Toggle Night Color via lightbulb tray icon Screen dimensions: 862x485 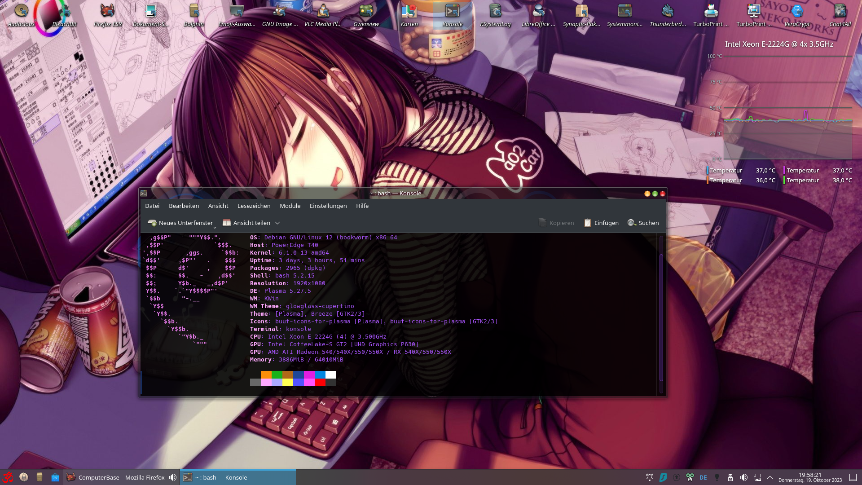717,477
